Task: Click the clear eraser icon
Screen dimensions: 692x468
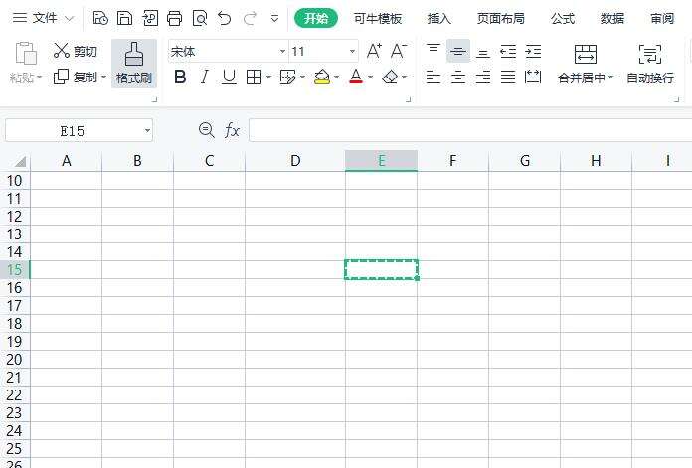Action: click(x=390, y=78)
